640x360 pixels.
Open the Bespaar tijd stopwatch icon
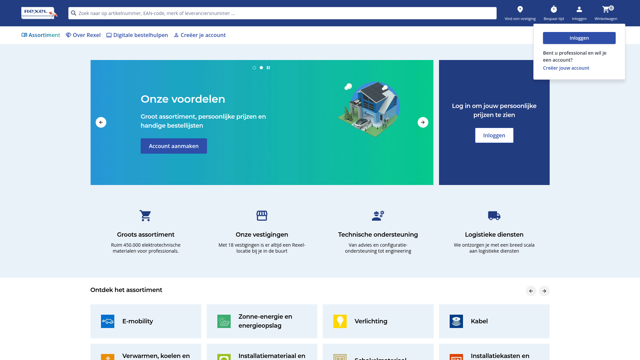pyautogui.click(x=554, y=9)
